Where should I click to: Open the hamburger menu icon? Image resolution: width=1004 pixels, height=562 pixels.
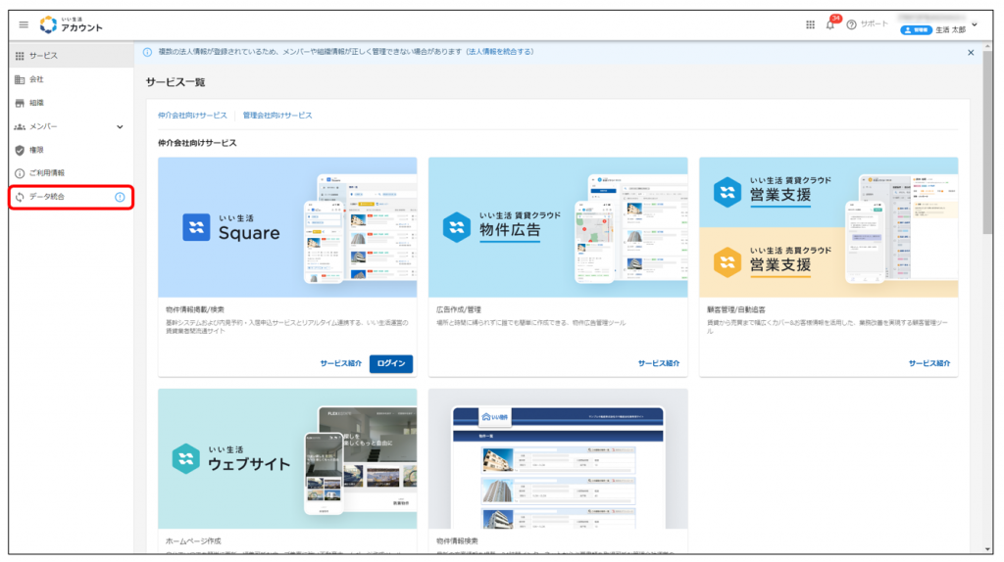click(24, 24)
